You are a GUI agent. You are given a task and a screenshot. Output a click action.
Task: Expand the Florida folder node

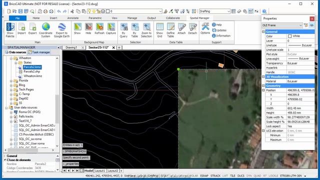[x=11, y=81]
